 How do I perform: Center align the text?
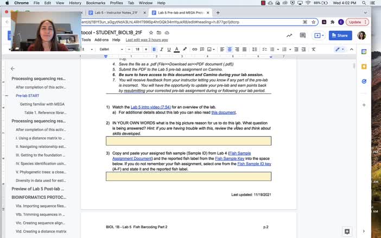[x=230, y=49]
